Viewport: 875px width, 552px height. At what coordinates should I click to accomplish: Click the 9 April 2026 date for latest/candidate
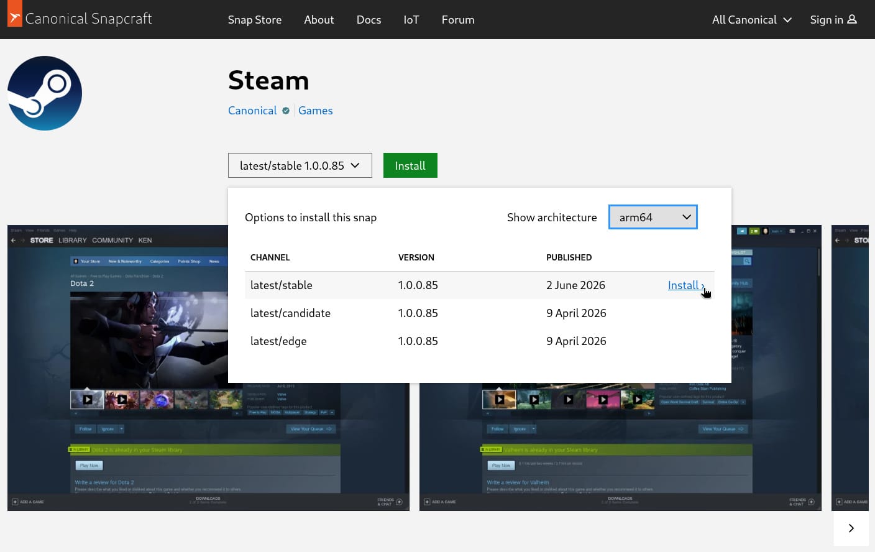click(x=576, y=313)
